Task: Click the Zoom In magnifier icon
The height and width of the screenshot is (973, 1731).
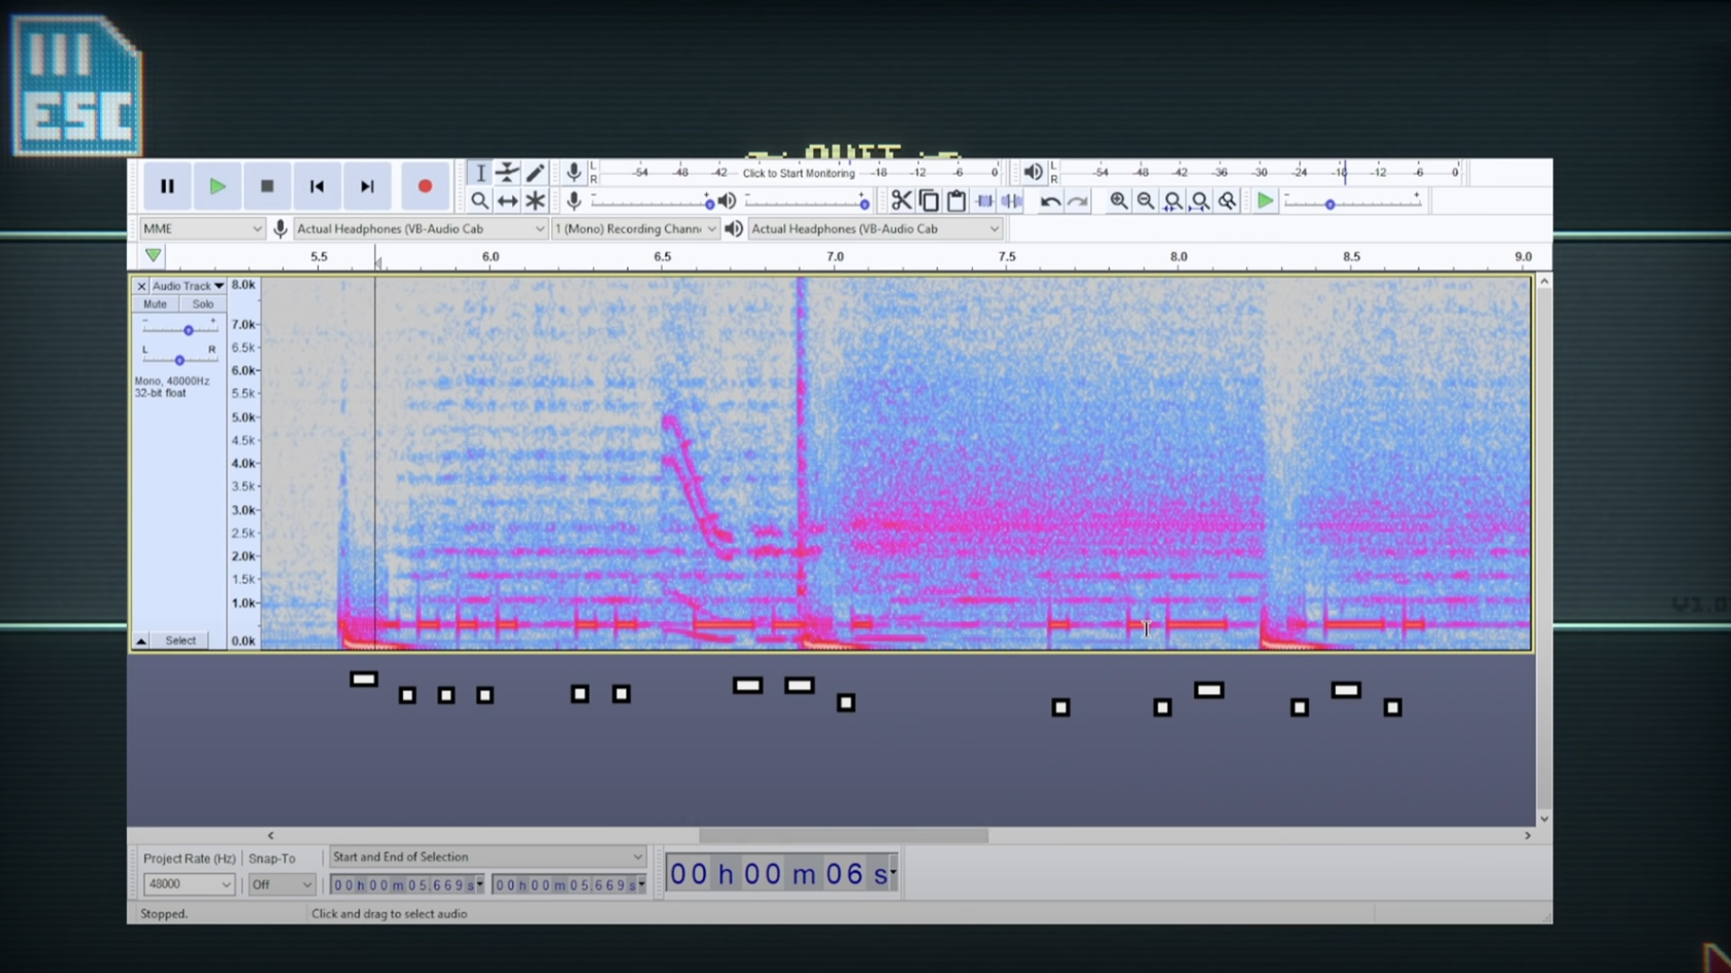Action: [1118, 201]
